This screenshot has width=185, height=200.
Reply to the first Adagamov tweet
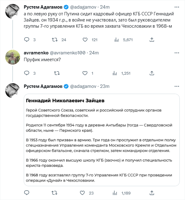pyautogui.click(x=27, y=40)
